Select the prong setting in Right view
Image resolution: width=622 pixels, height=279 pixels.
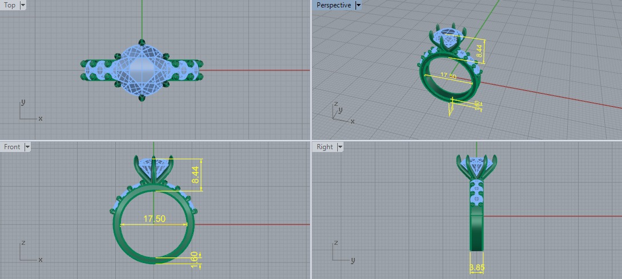click(x=476, y=167)
